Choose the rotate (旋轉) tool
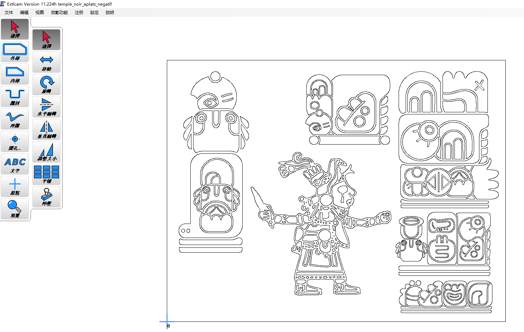 tap(46, 85)
